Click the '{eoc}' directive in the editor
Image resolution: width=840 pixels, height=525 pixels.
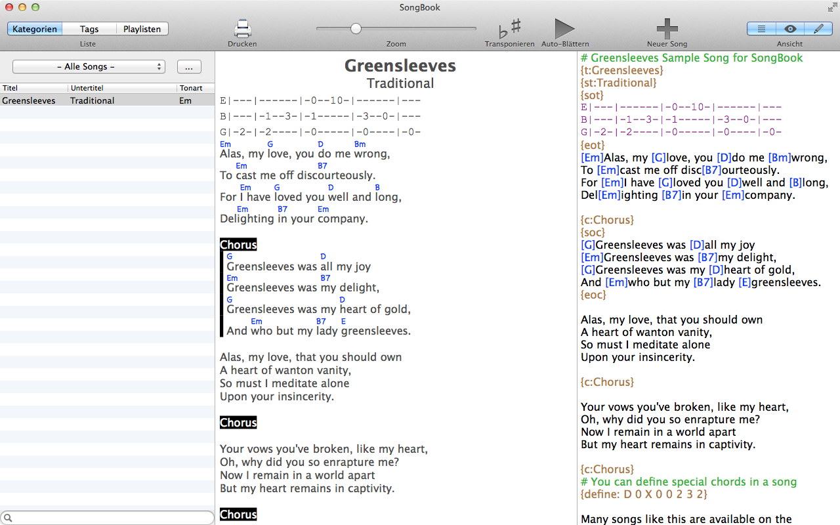(593, 295)
